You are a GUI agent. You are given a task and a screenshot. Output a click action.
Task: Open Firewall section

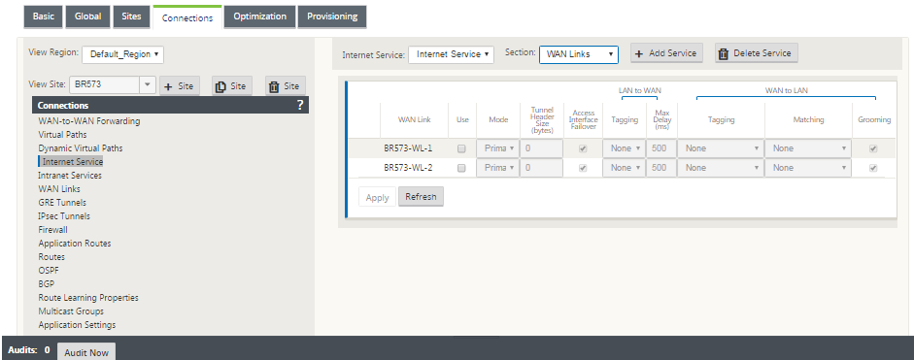tap(53, 230)
